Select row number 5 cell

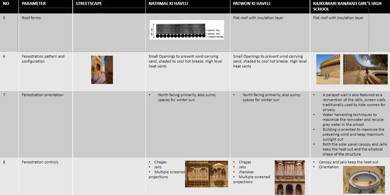pyautogui.click(x=9, y=33)
